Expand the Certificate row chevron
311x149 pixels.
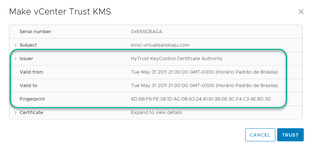(x=16, y=113)
